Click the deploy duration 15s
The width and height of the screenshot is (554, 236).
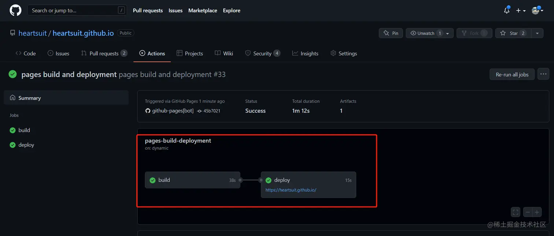click(x=348, y=180)
